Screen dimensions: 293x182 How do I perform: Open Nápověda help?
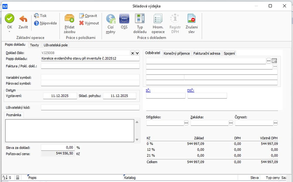(45, 23)
